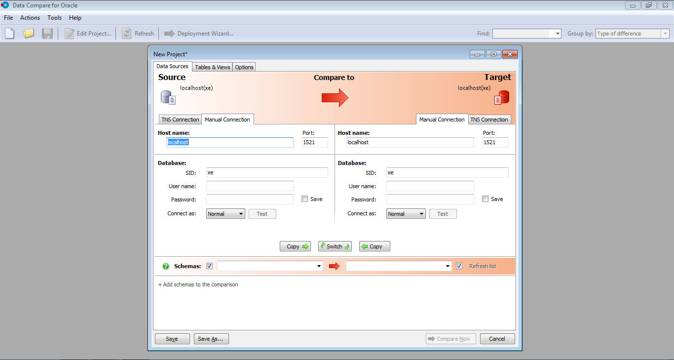Click the red arrow between schema dropdowns
This screenshot has width=674, height=360.
335,266
